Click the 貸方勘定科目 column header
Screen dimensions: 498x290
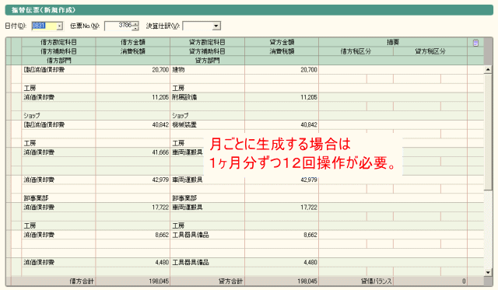click(207, 42)
